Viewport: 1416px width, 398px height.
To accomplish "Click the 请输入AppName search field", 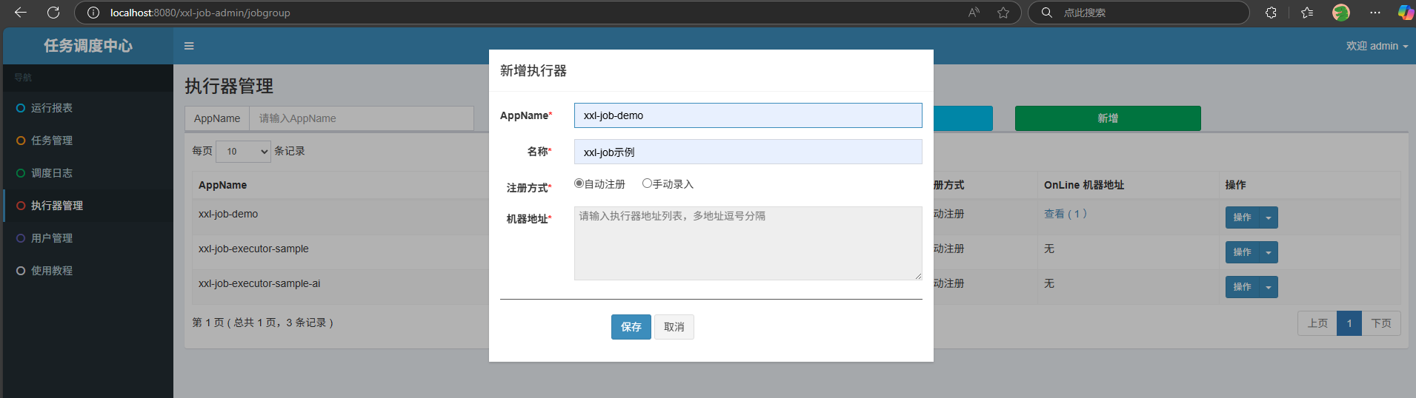I will (x=362, y=118).
